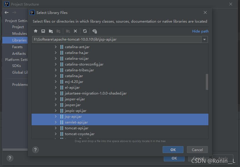This screenshot has height=167, width=240.
Task: Cancel the Select Library Files dialog
Action: pos(197,150)
